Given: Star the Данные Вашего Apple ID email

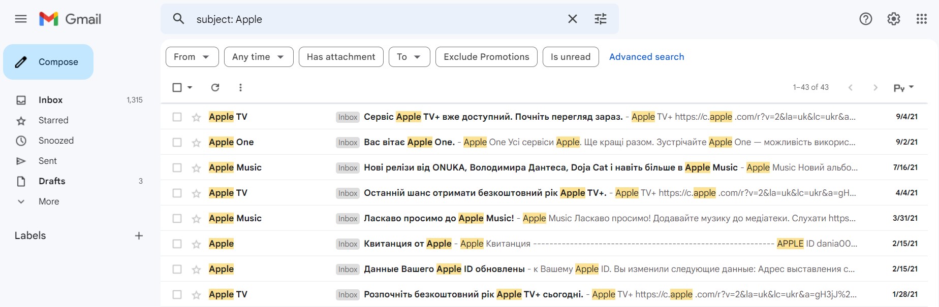Looking at the screenshot, I should coord(196,269).
